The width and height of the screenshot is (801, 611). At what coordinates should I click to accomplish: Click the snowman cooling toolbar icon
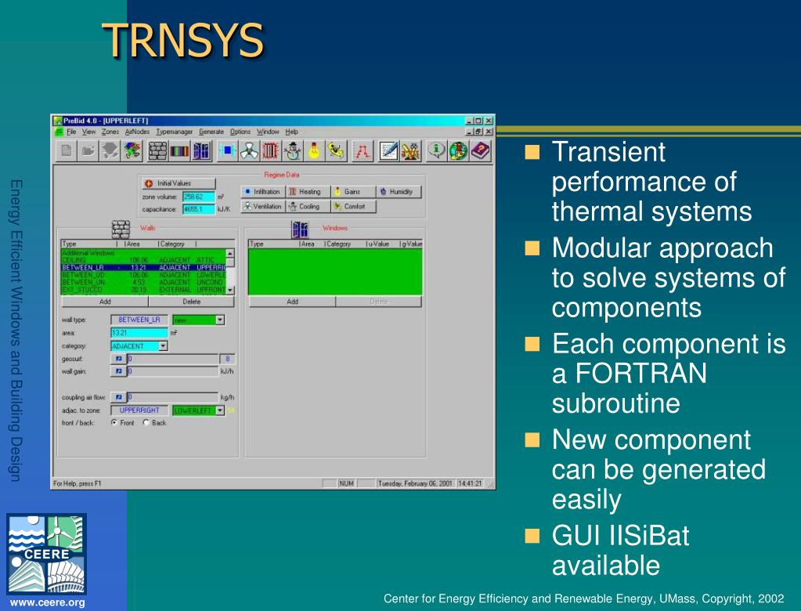pyautogui.click(x=293, y=151)
